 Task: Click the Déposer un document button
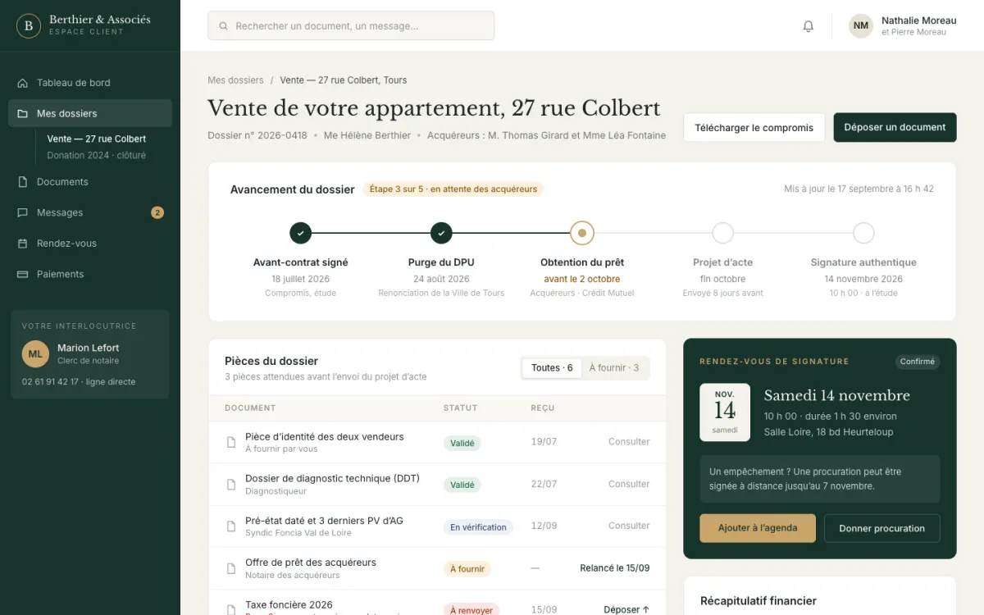click(x=895, y=127)
